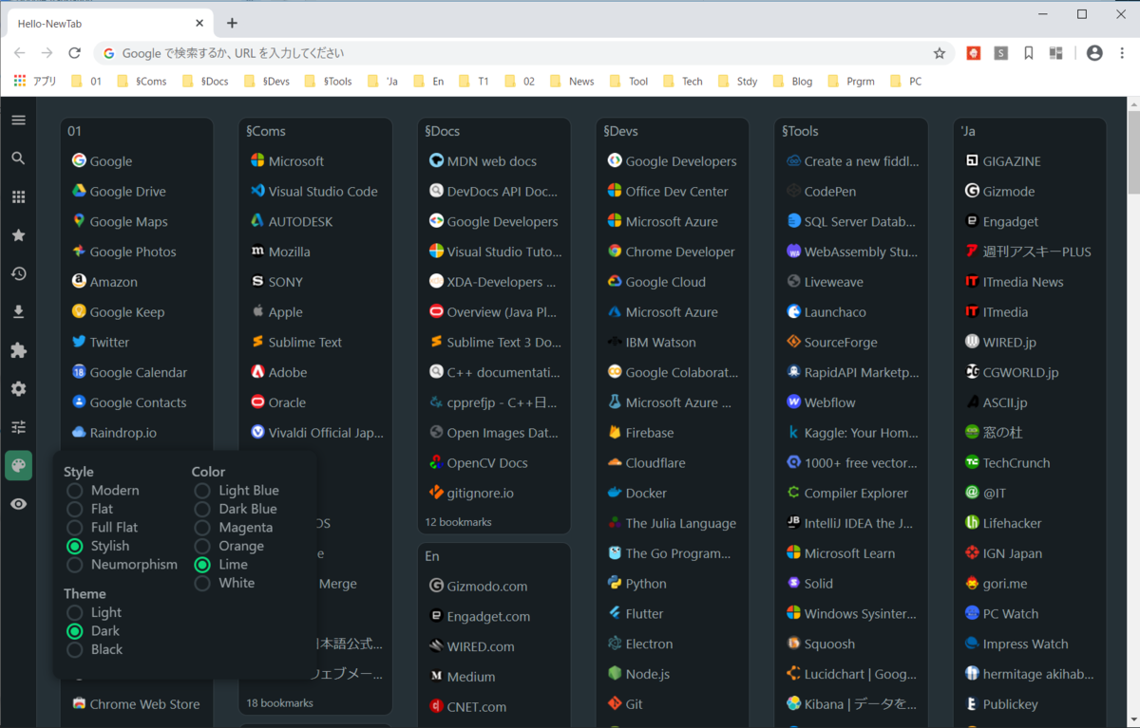1140x728 pixels.
Task: Open the News bookmarks bar folder
Action: (572, 81)
